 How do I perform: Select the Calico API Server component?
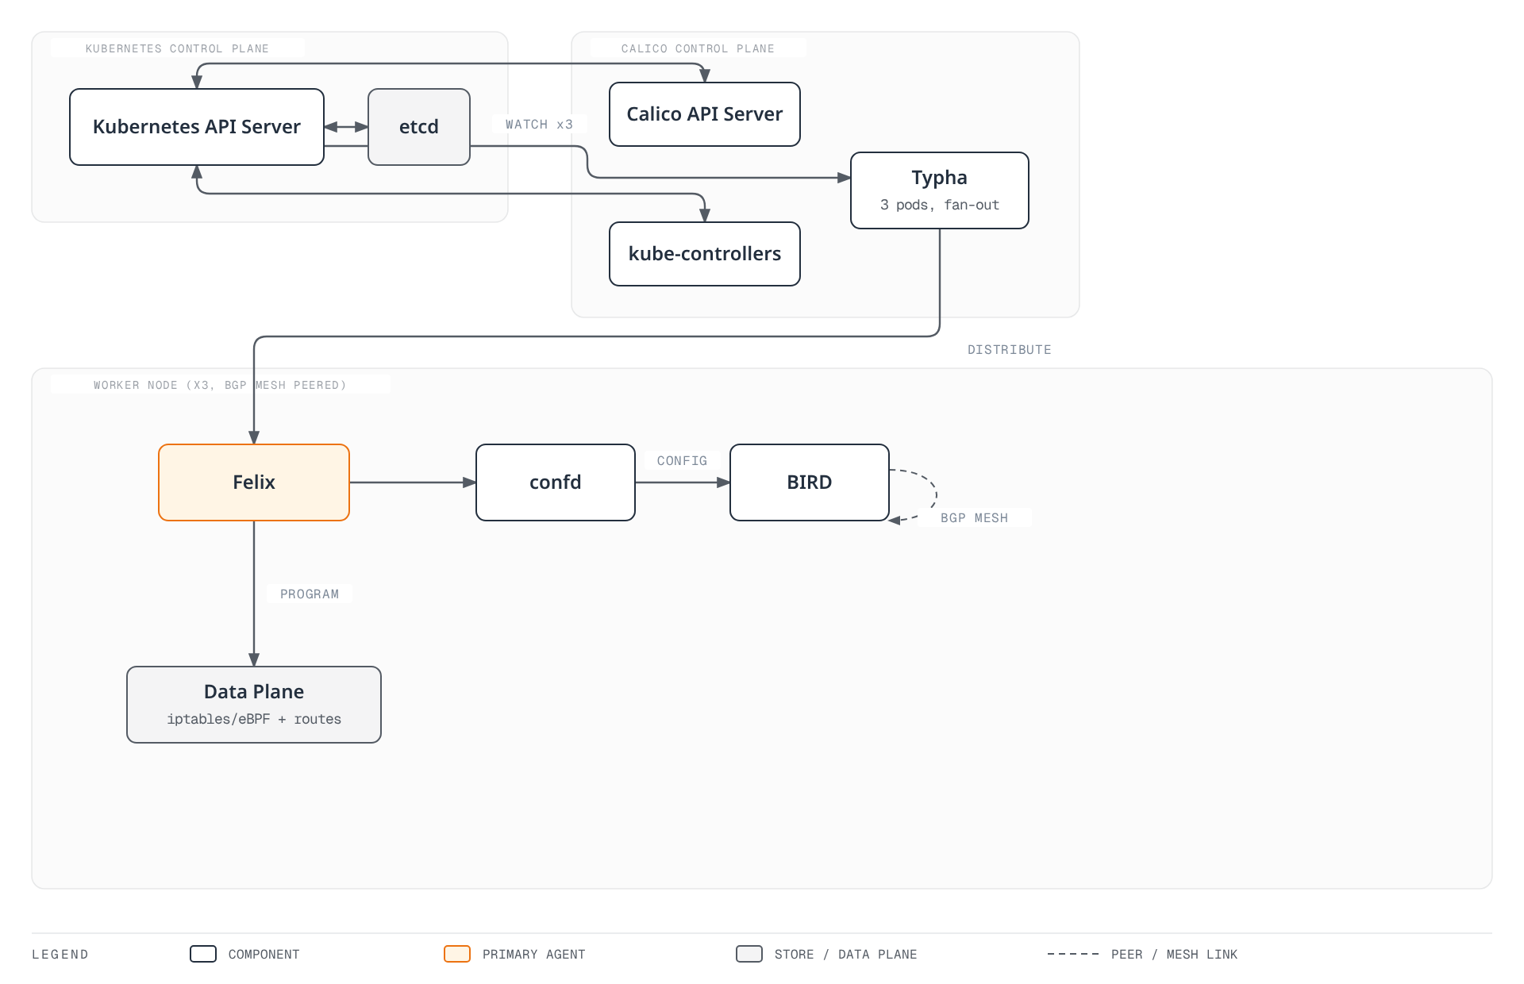pos(705,114)
